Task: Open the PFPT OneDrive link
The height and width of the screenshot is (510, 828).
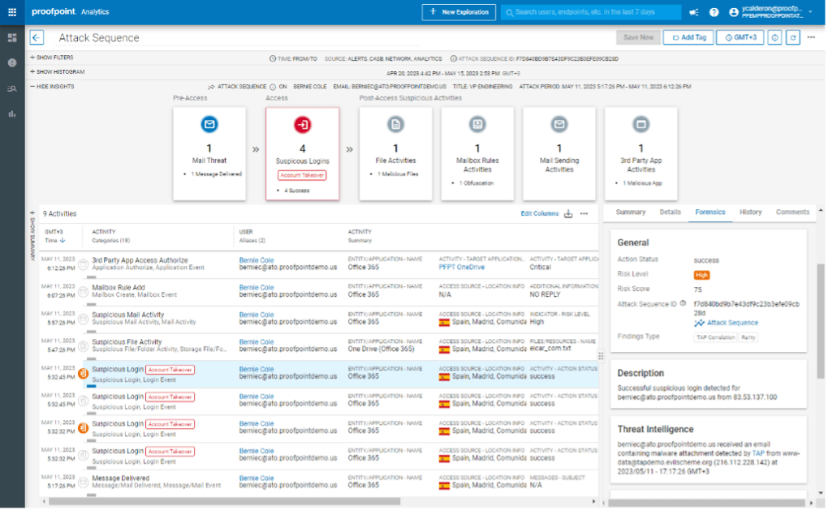Action: tap(462, 268)
